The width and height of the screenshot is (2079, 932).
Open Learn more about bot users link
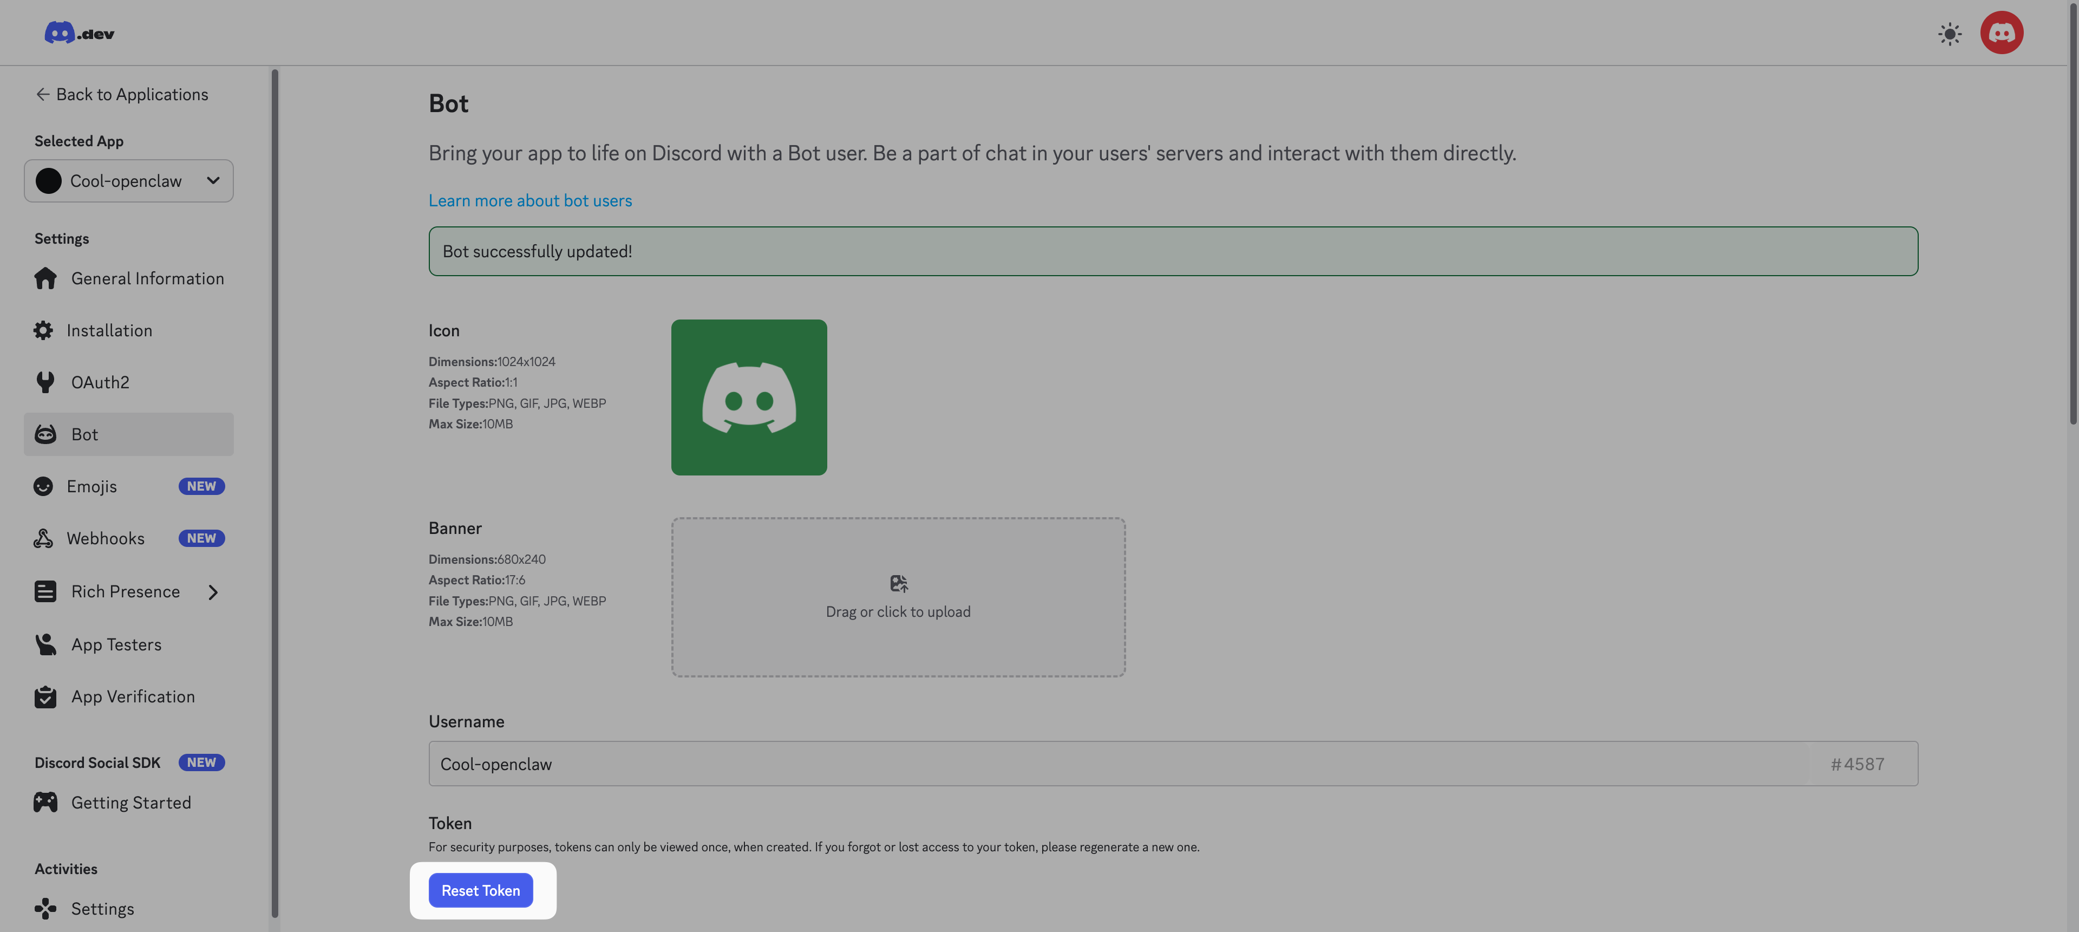pos(529,200)
